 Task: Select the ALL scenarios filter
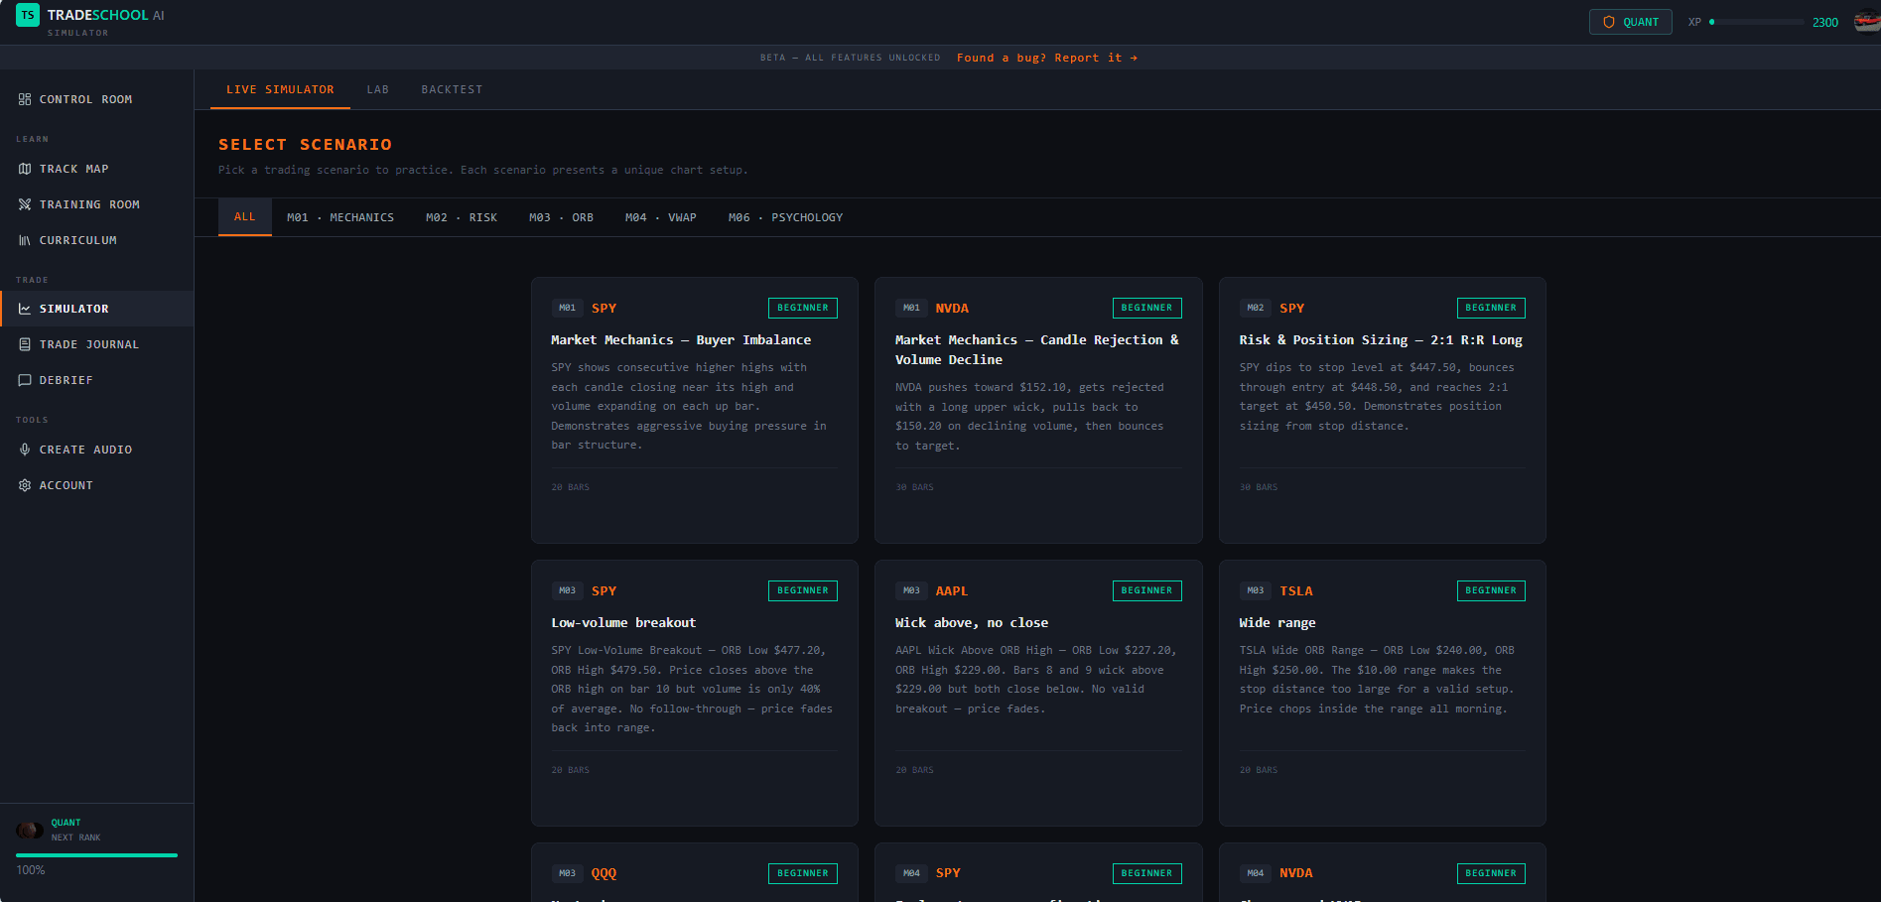coord(244,216)
